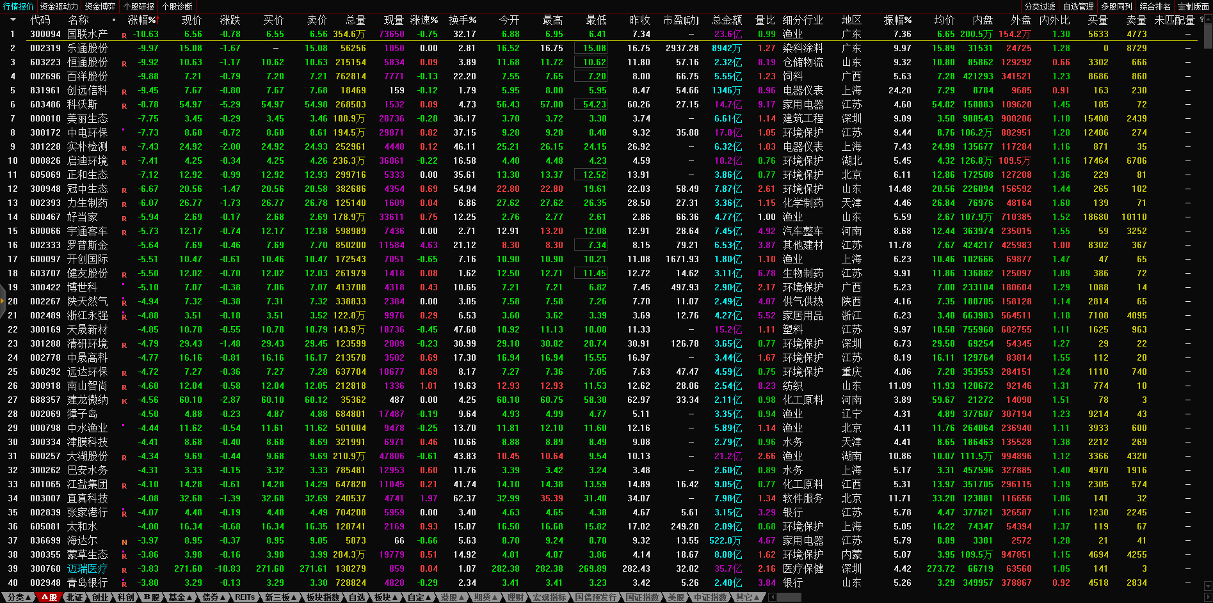Click scrollbar down arrow at right edge
The width and height of the screenshot is (1213, 603).
tap(1208, 585)
